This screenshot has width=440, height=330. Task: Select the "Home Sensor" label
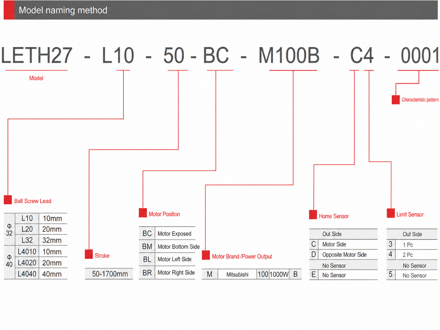[x=334, y=216]
